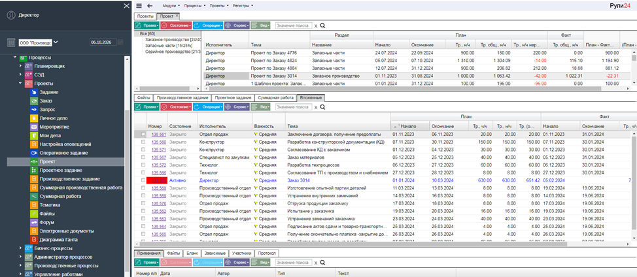Clear search with X in nested tasks toolbar
The height and width of the screenshot is (277, 637).
(x=316, y=108)
